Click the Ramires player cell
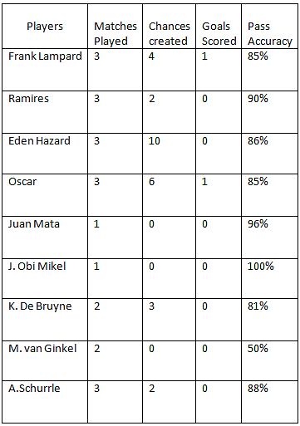The image size is (300, 426). (x=45, y=112)
